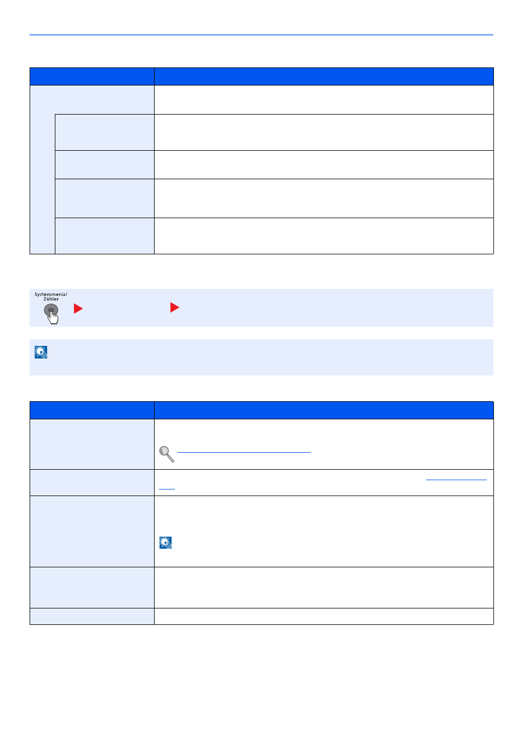The height and width of the screenshot is (740, 523).
Task: Select the last indented sub-item cell in upper table
Action: pos(105,236)
